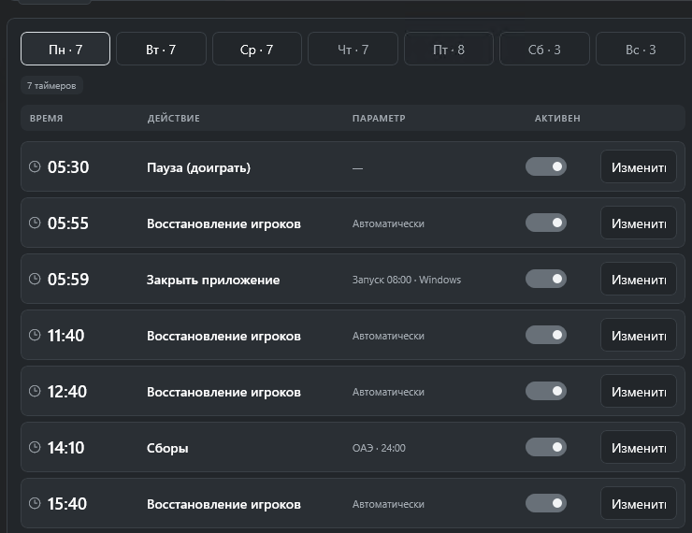This screenshot has height=533, width=692.
Task: Toggle the 05:30 Пауза timer switch
Action: coord(546,166)
